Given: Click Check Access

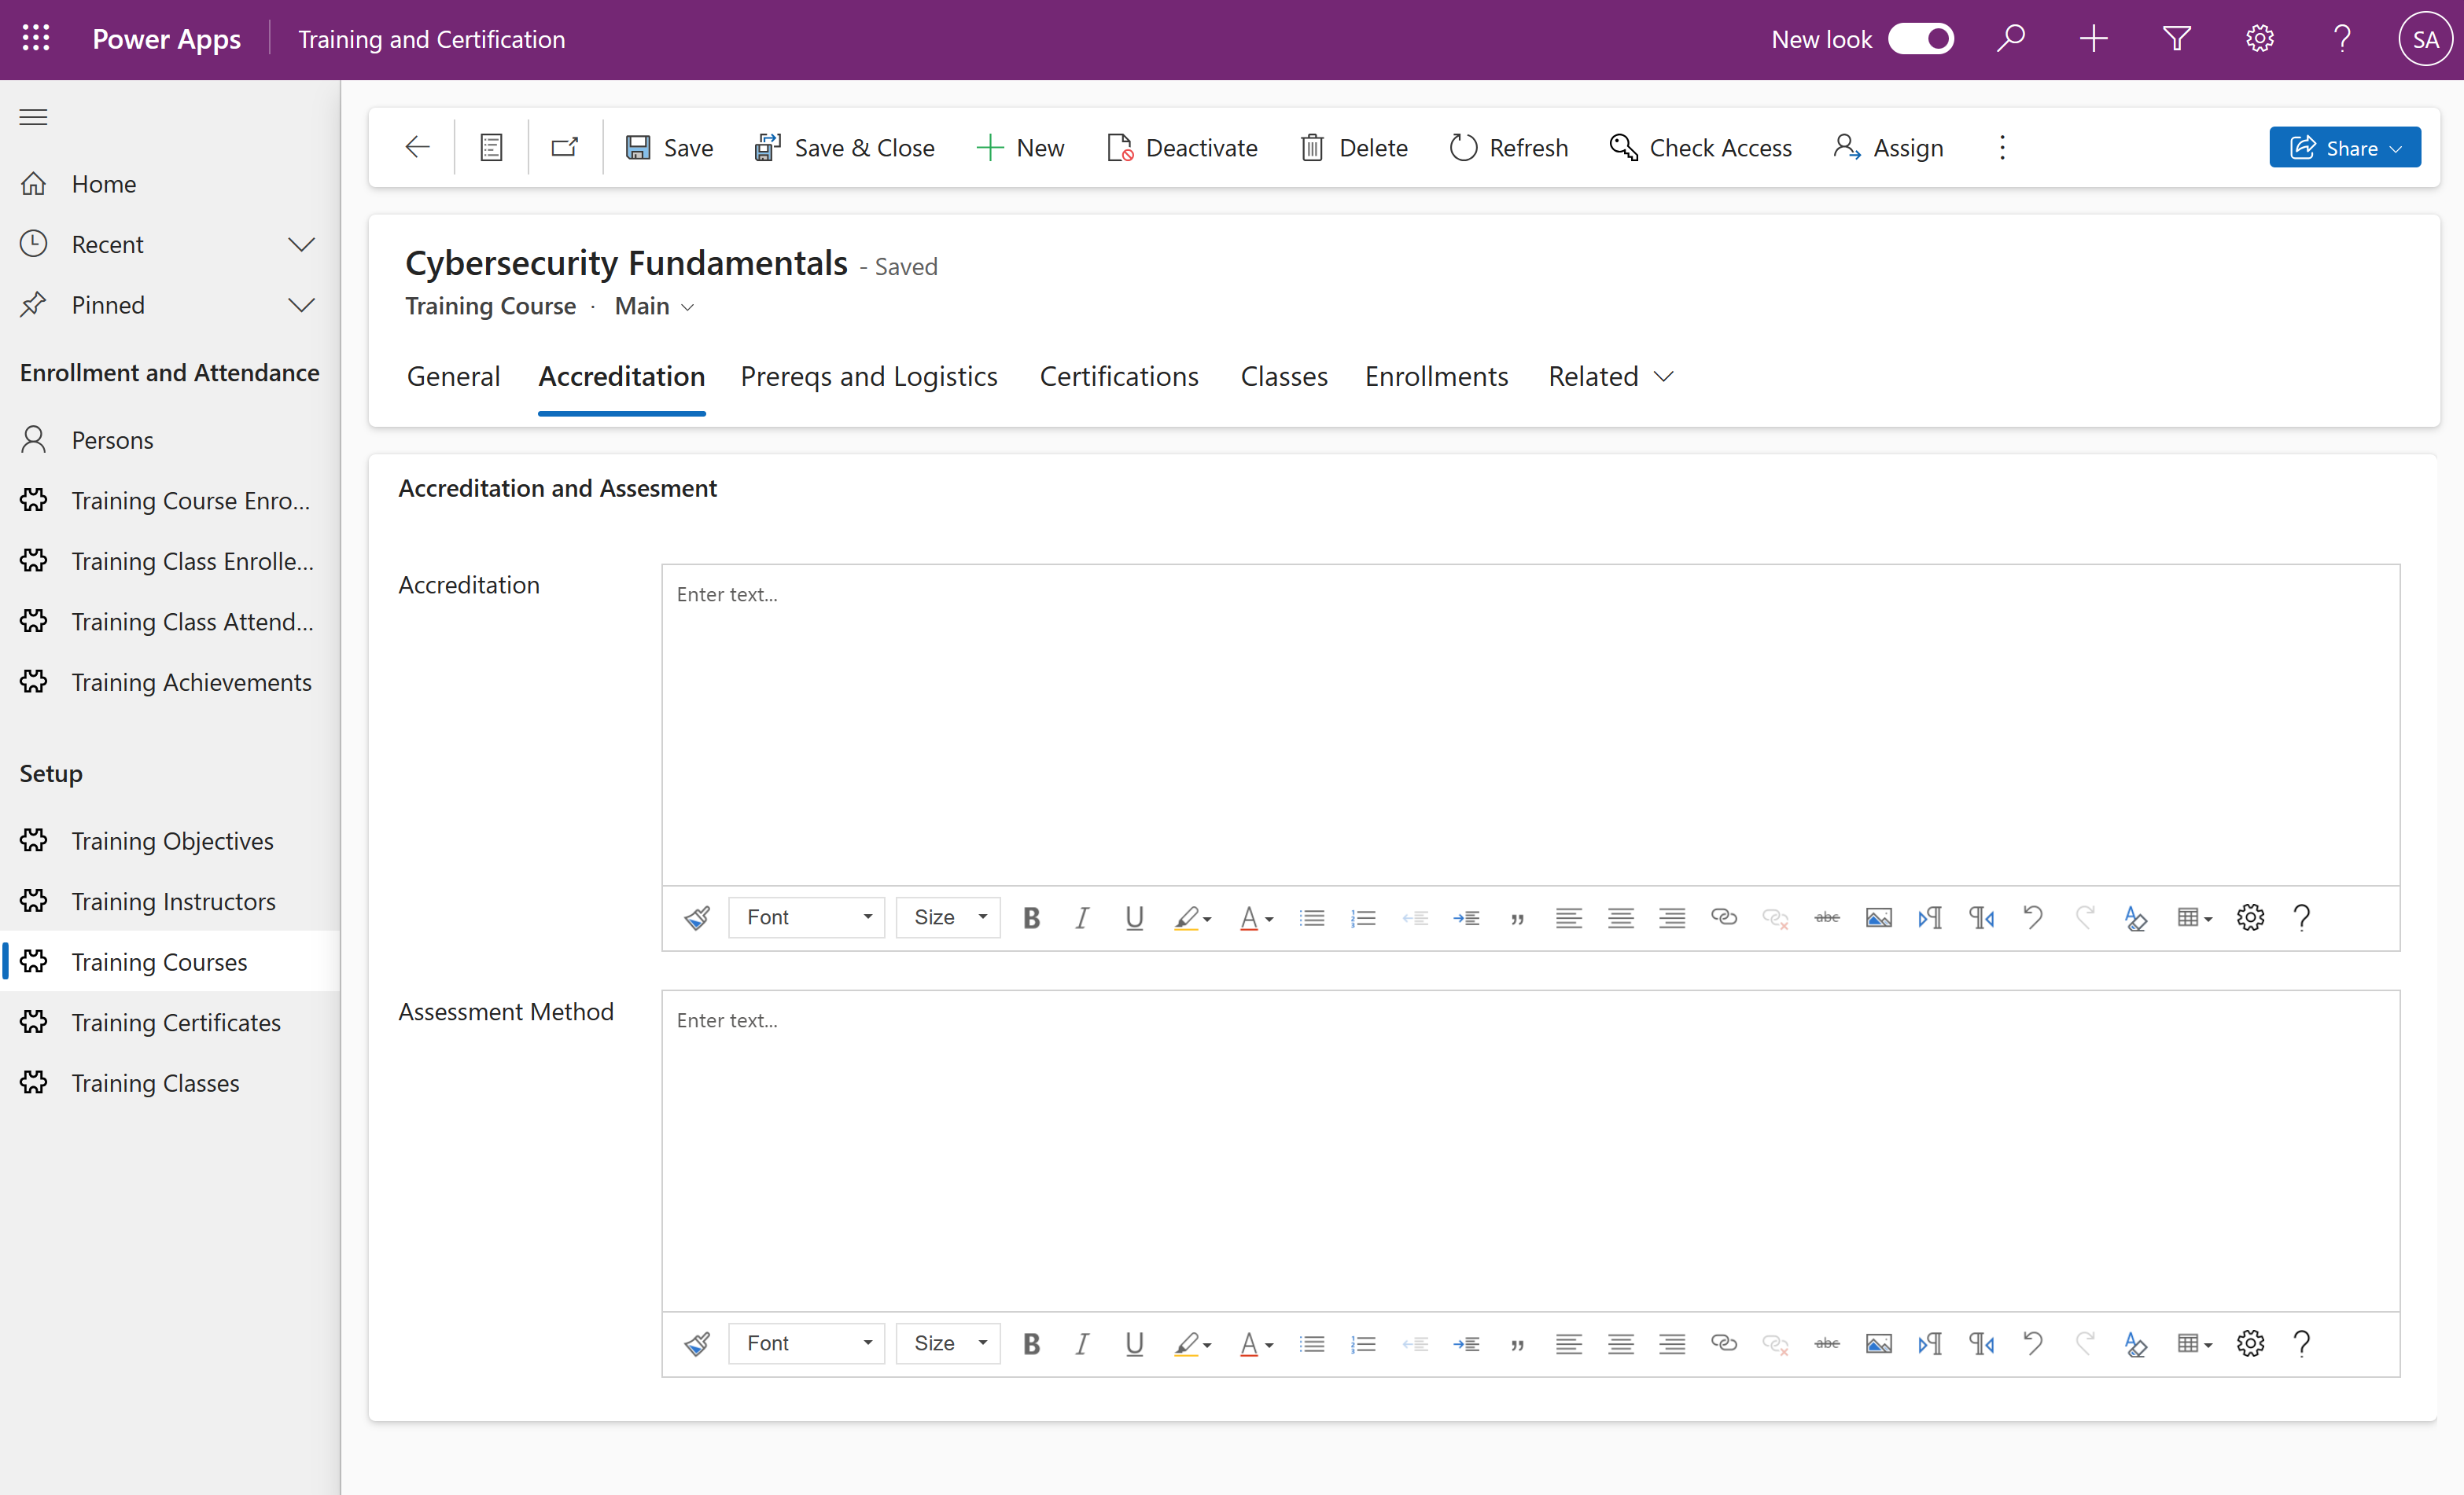Looking at the screenshot, I should coord(1700,148).
